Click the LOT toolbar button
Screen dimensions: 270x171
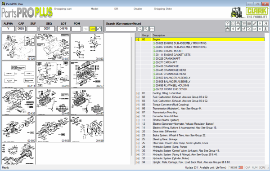click(255, 29)
